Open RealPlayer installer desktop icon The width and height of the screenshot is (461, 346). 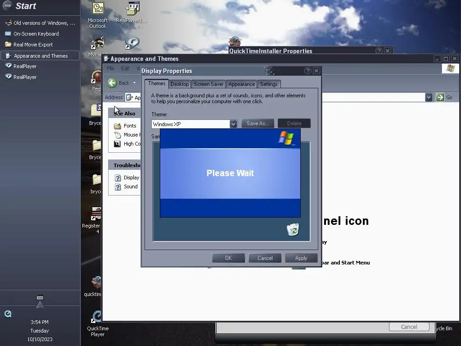(132, 12)
